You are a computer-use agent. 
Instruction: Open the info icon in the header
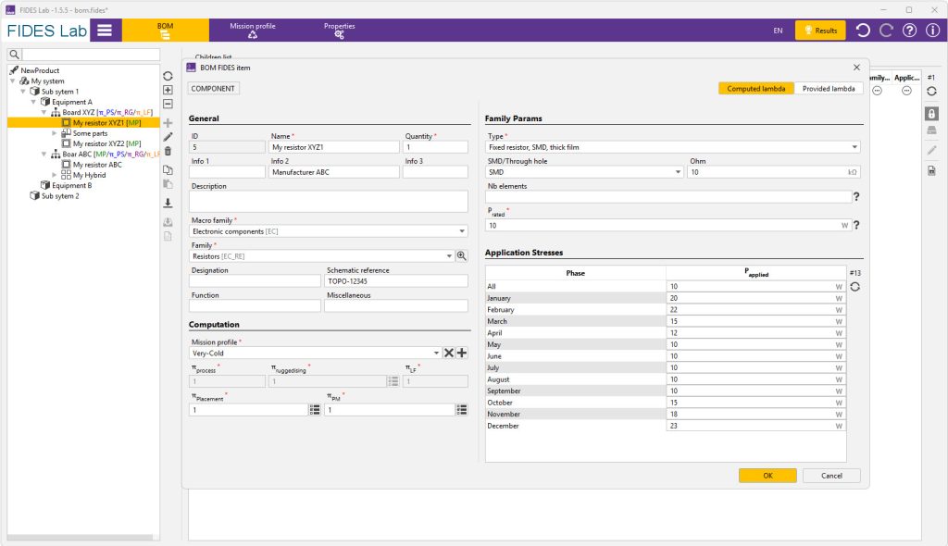click(x=932, y=31)
